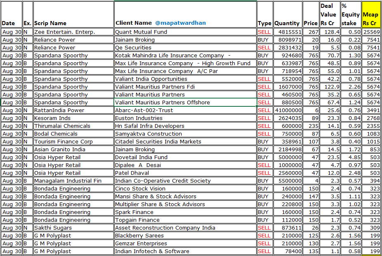Select "Abarc-Ast-002-Trust" client cell
The image size is (382, 256).
pyautogui.click(x=185, y=110)
